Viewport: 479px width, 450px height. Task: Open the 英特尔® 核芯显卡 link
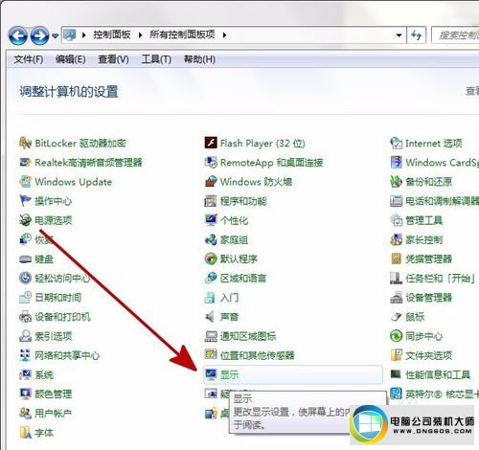tap(443, 394)
